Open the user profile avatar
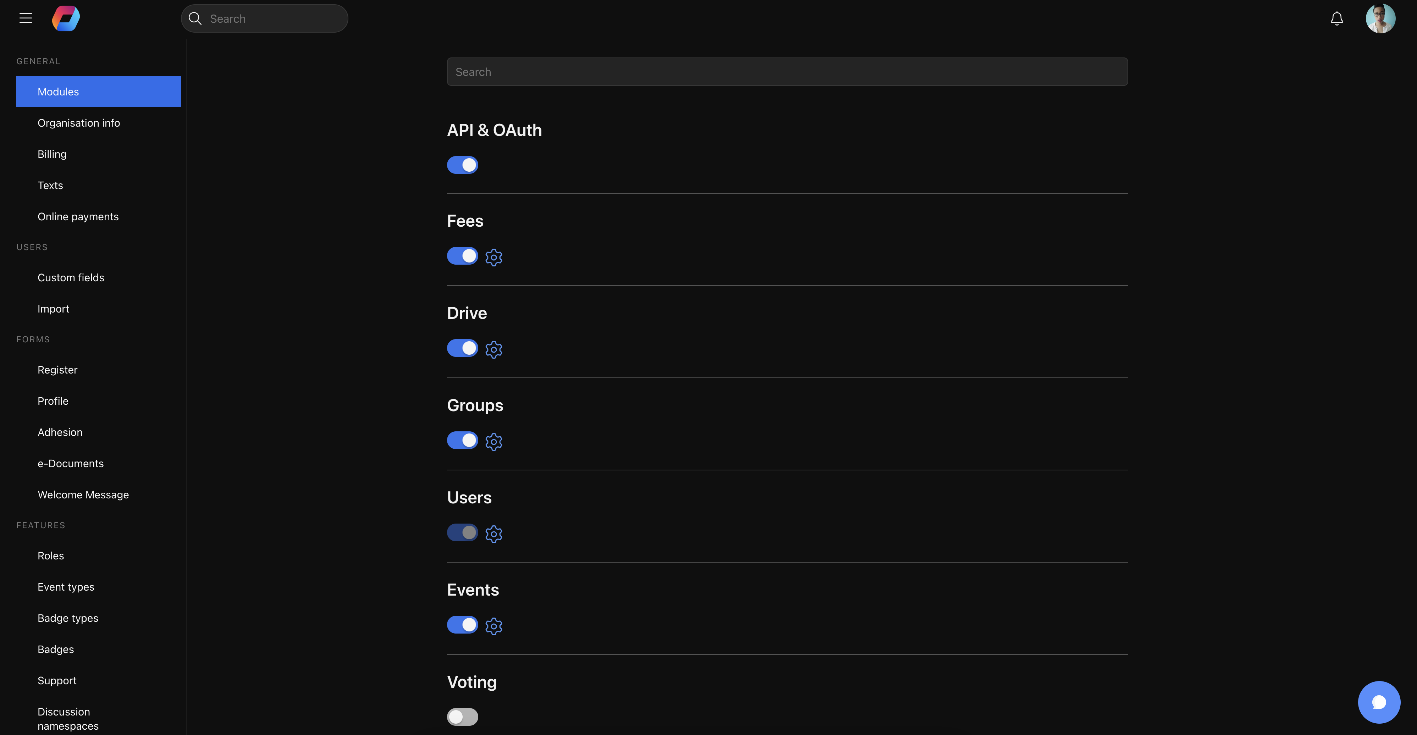Image resolution: width=1417 pixels, height=735 pixels. (1380, 19)
